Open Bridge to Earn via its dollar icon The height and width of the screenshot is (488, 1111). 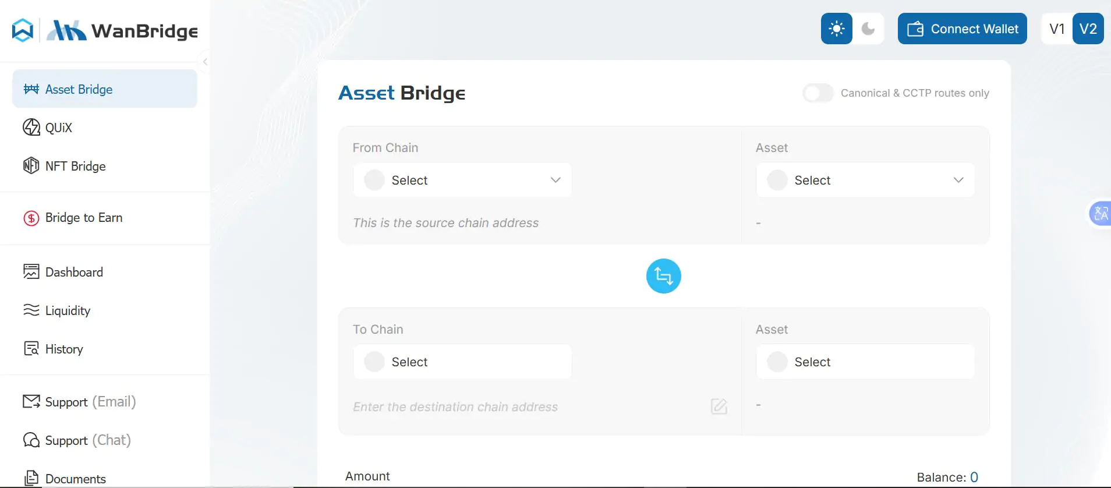[31, 218]
